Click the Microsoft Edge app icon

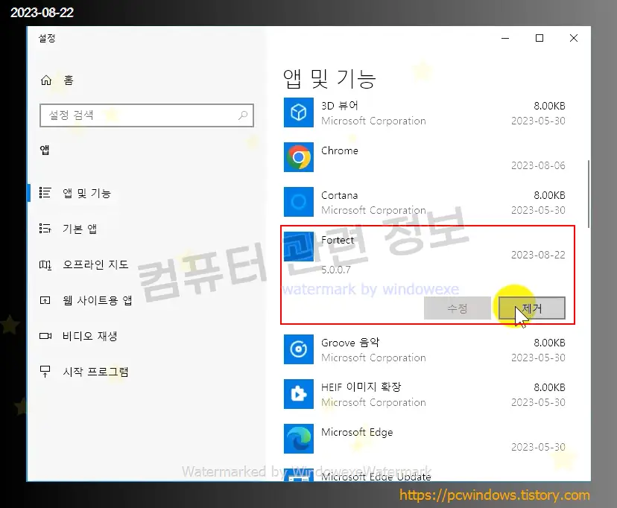pos(299,439)
